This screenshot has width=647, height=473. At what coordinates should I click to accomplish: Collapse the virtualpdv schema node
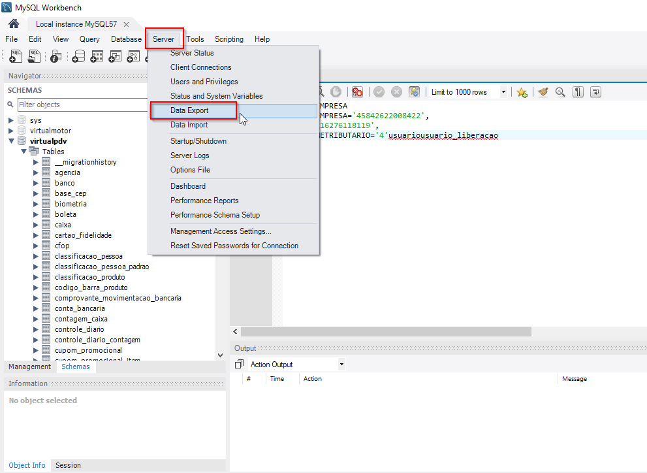(11, 140)
